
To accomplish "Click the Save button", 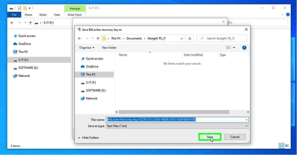I will click(210, 137).
